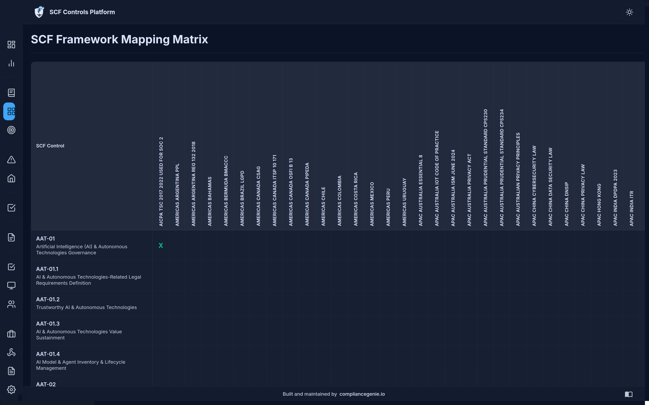Open the target bullseye sidebar icon

11,130
